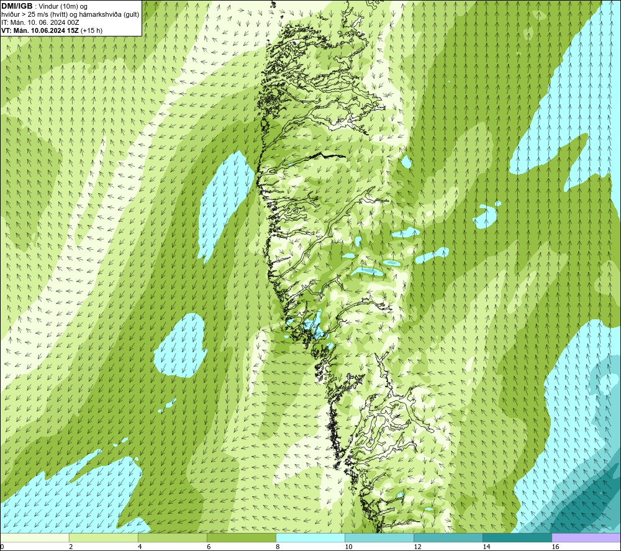Click the olive green swatch between 6 and 8

(x=241, y=537)
